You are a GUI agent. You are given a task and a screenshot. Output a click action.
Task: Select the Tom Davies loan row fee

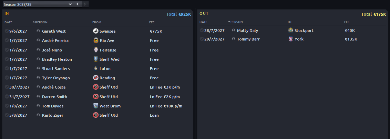[166, 106]
